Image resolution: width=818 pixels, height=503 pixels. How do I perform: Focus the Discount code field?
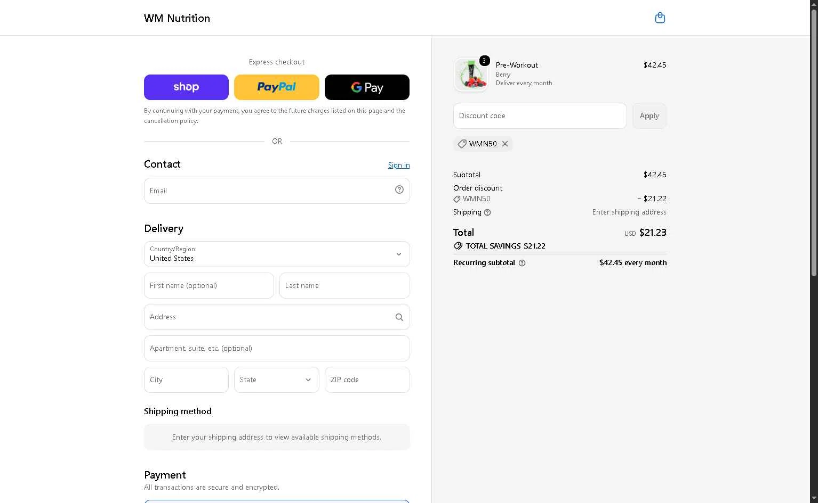click(x=540, y=116)
